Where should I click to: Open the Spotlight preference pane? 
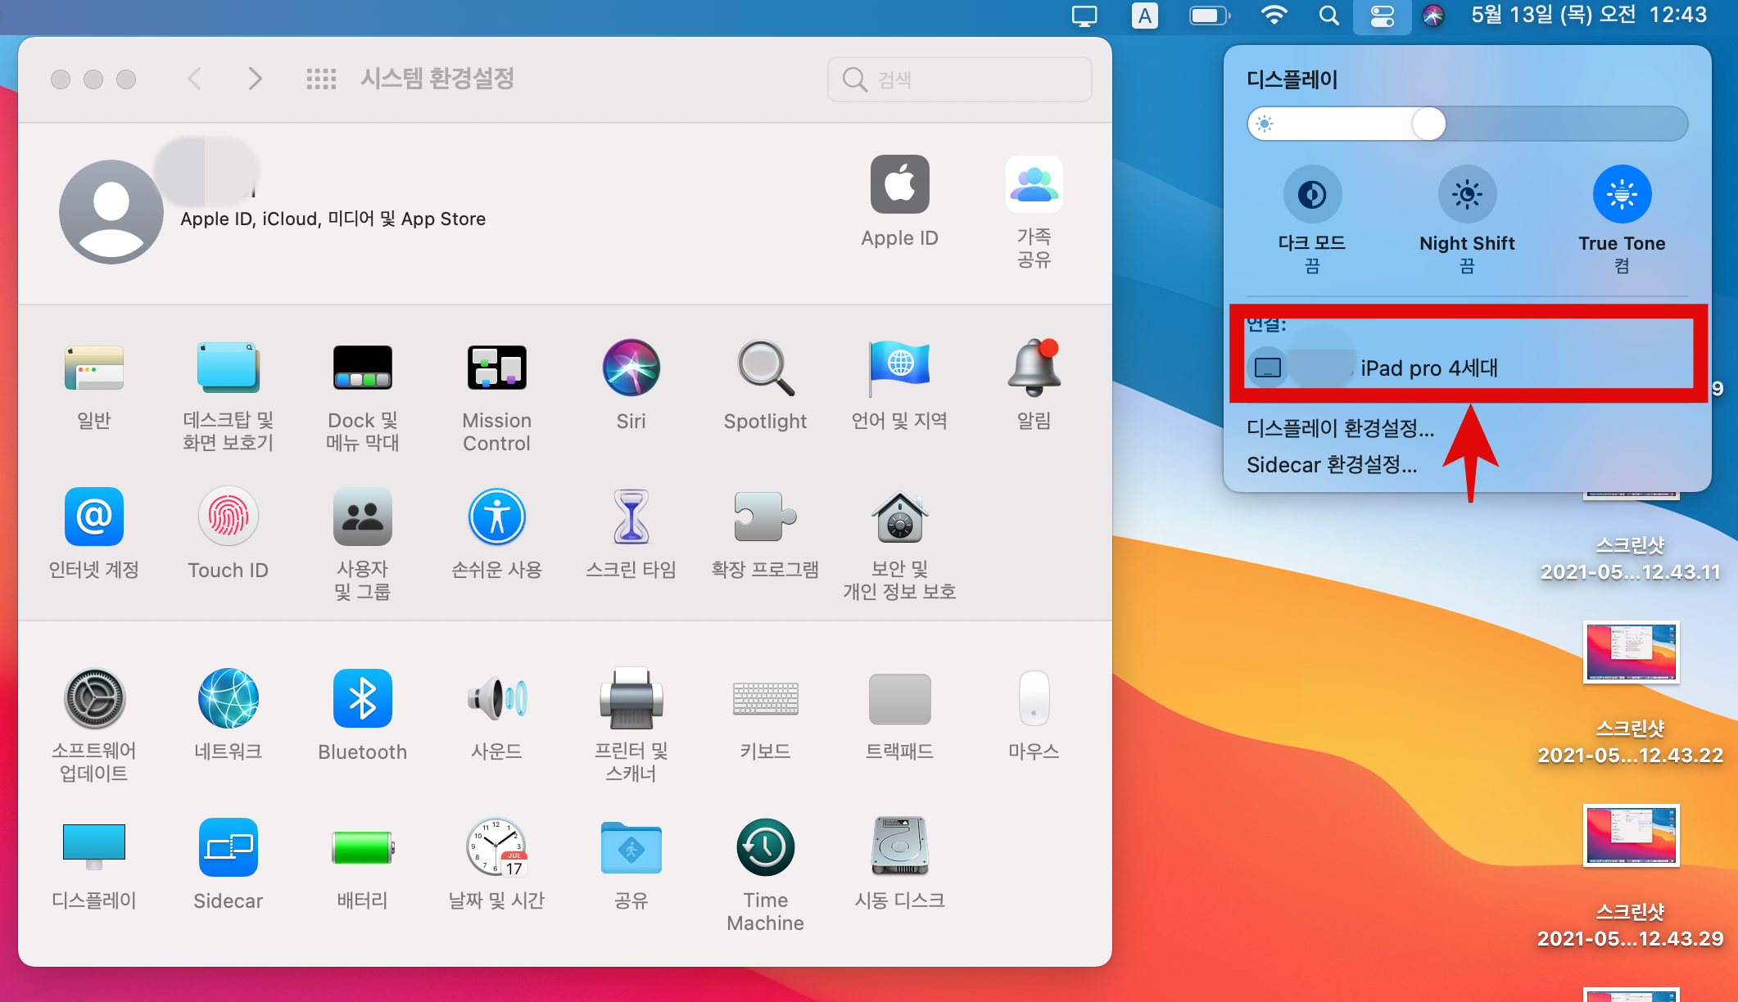point(765,368)
